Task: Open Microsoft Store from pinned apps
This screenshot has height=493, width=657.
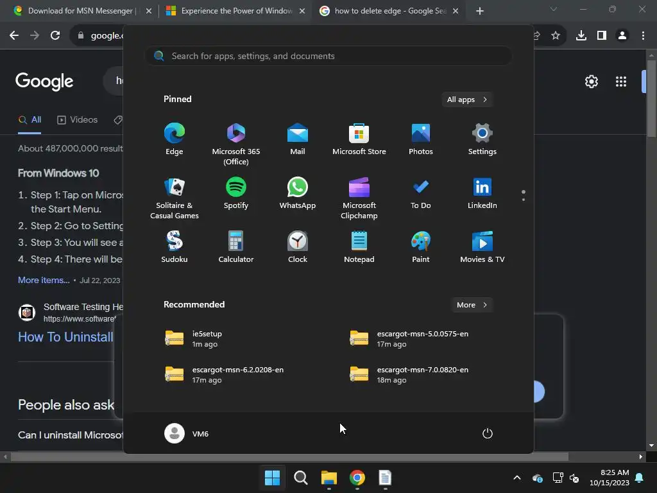Action: [x=359, y=139]
